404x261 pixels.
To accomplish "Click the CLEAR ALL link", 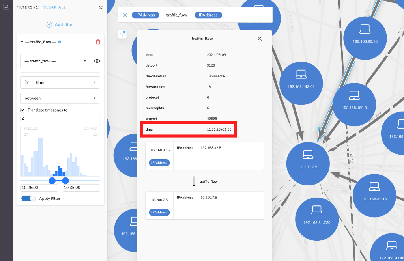I will click(54, 7).
